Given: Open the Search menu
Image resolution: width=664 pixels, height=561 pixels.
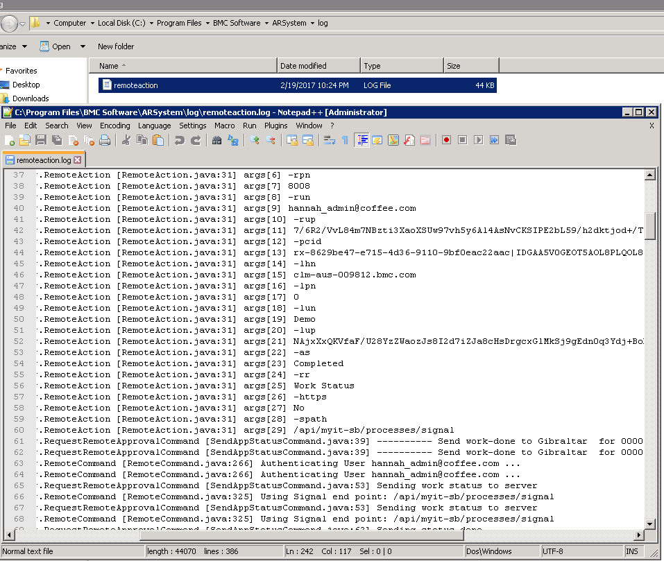Looking at the screenshot, I should coord(57,126).
